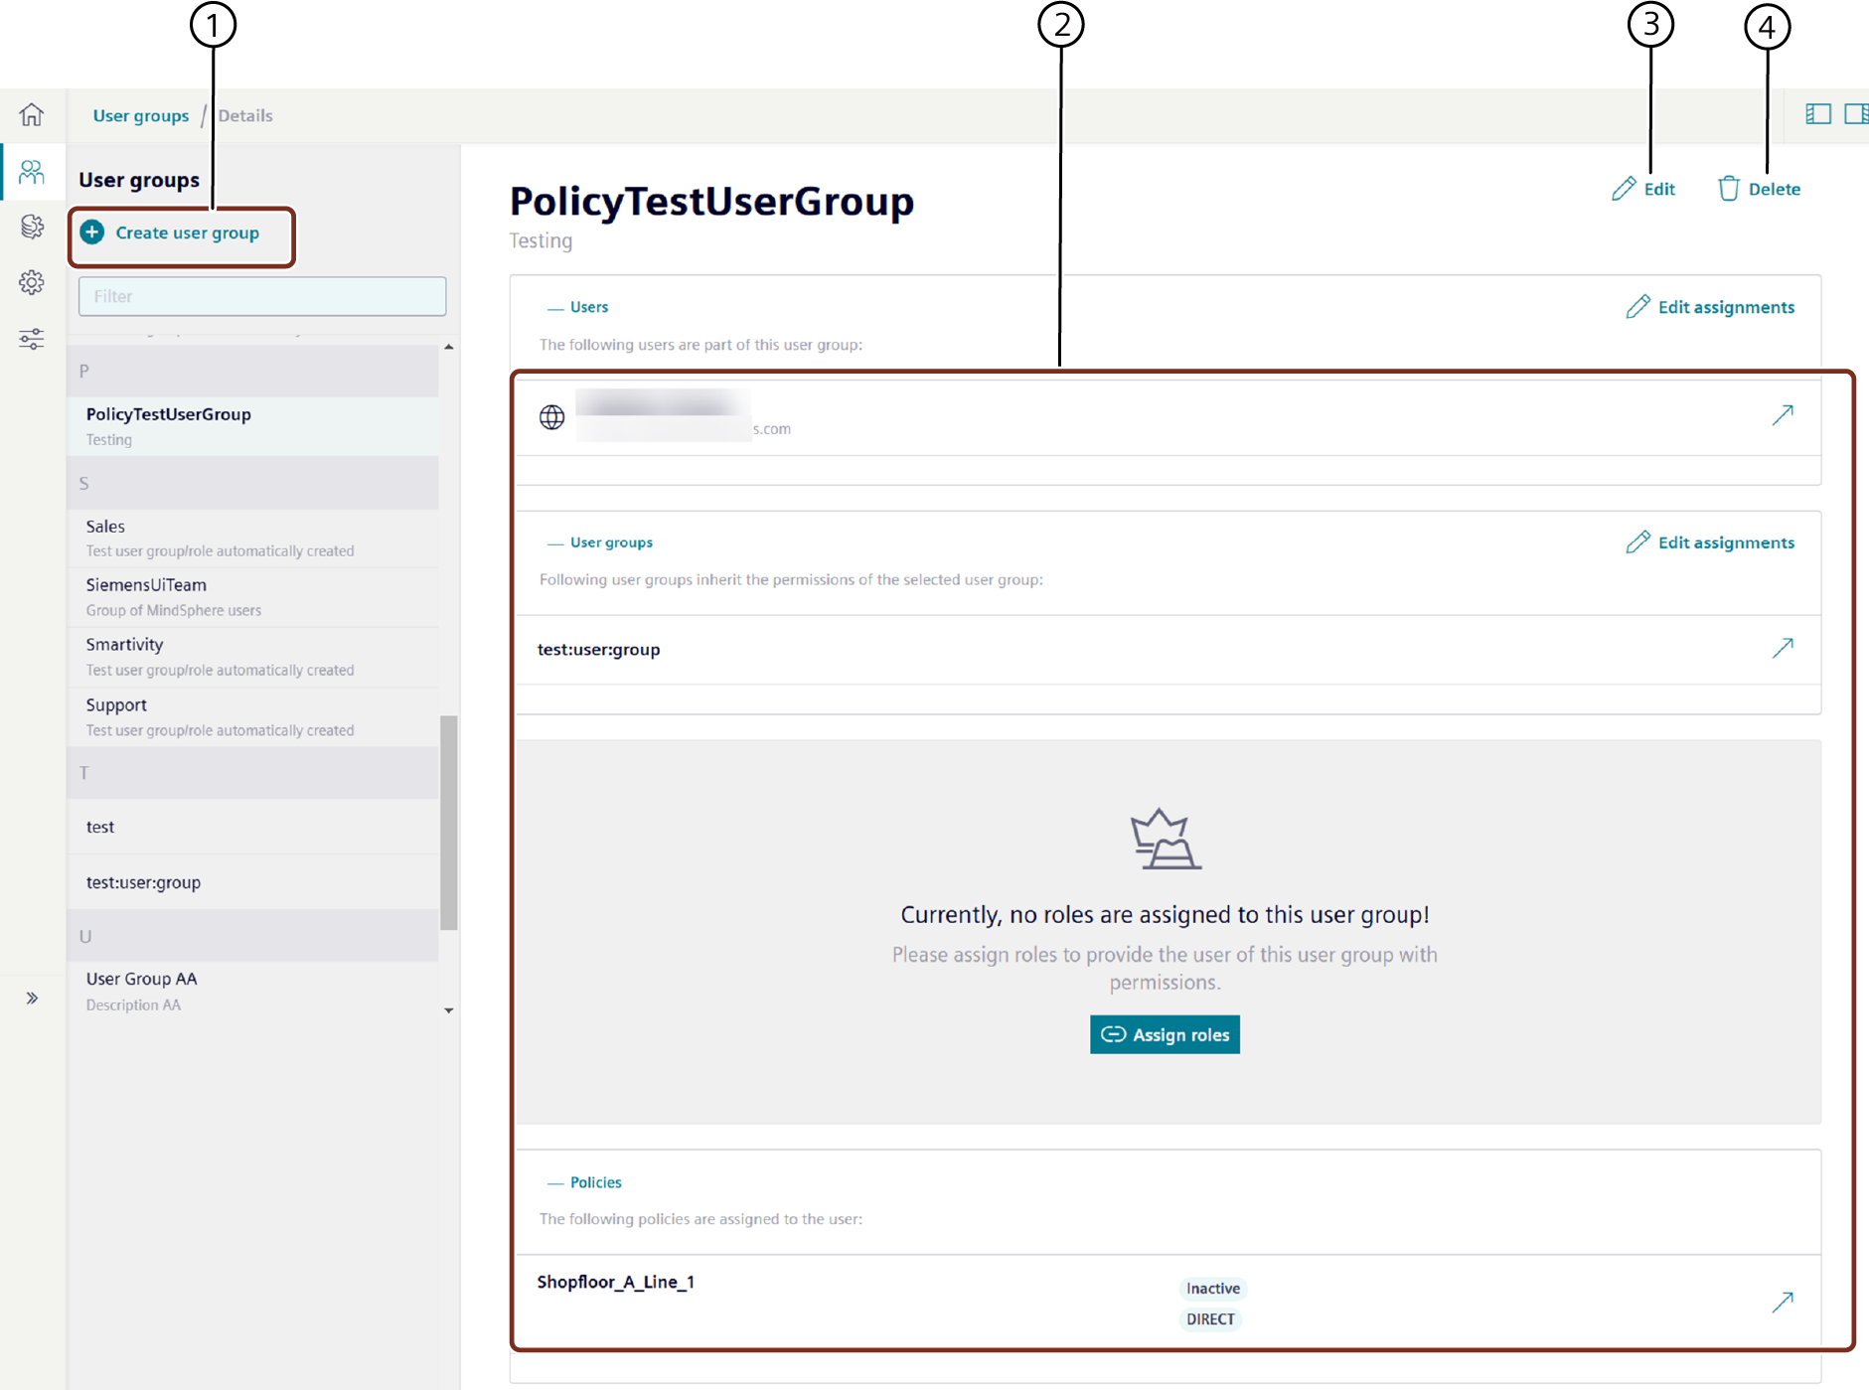The width and height of the screenshot is (1869, 1390).
Task: Select the Smartivity user group
Action: coord(252,657)
